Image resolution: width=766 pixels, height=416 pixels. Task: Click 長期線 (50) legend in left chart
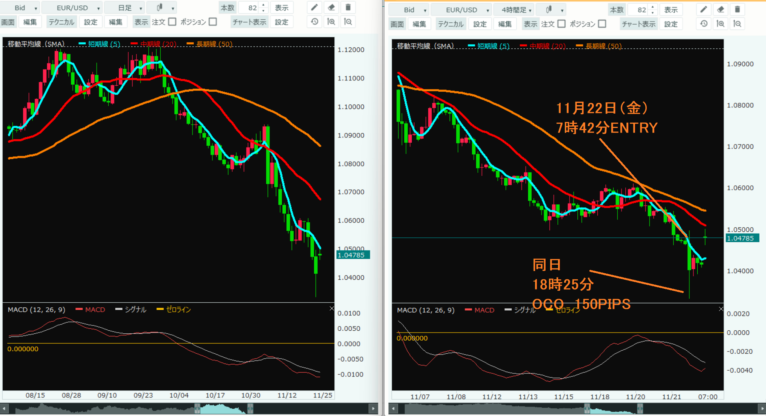[210, 44]
